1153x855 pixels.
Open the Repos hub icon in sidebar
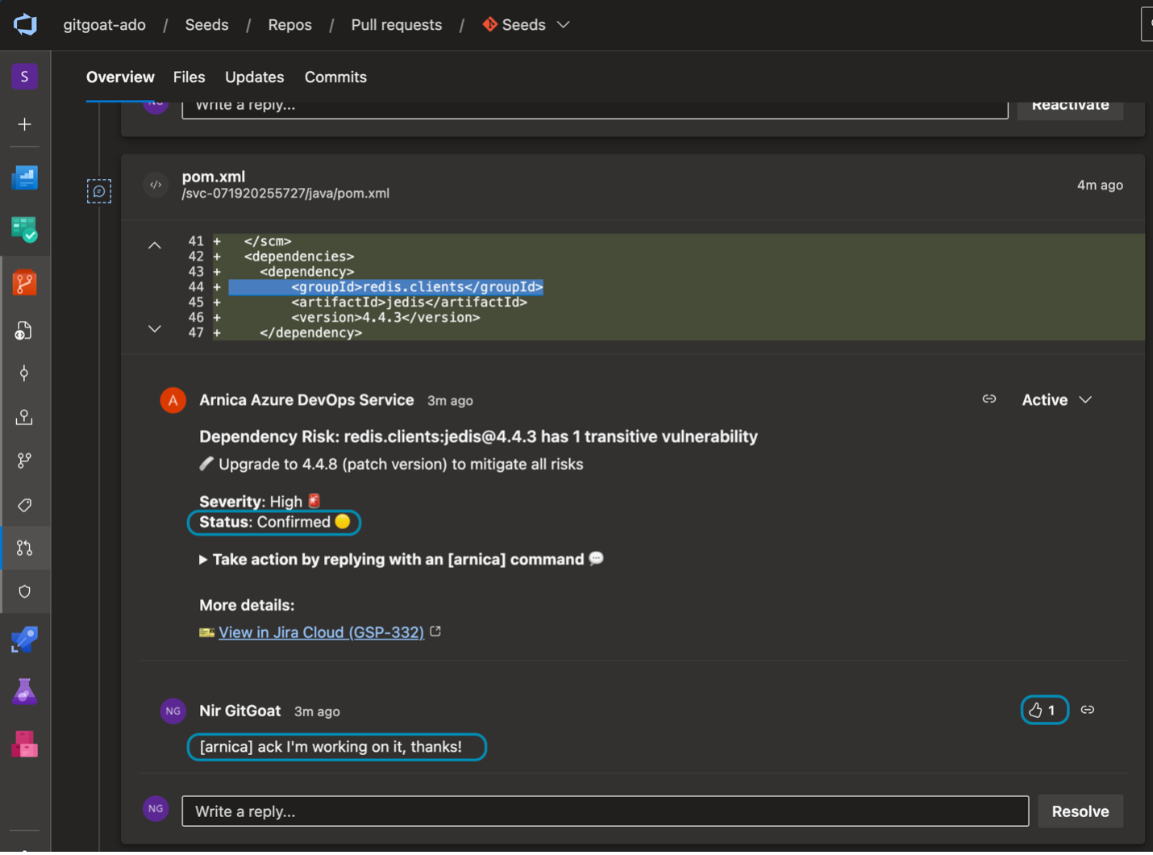[25, 282]
